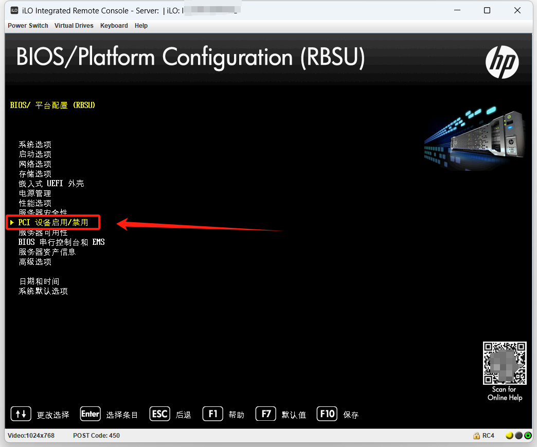Click the green power status indicator
537x447 pixels.
pyautogui.click(x=528, y=436)
